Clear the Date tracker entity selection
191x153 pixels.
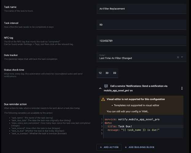[x=178, y=57]
